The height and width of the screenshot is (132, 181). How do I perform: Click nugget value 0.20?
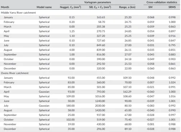72,22
